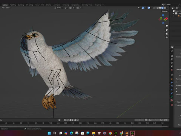Open the Particles properties tab
181x136 pixels.
pyautogui.click(x=172, y=86)
